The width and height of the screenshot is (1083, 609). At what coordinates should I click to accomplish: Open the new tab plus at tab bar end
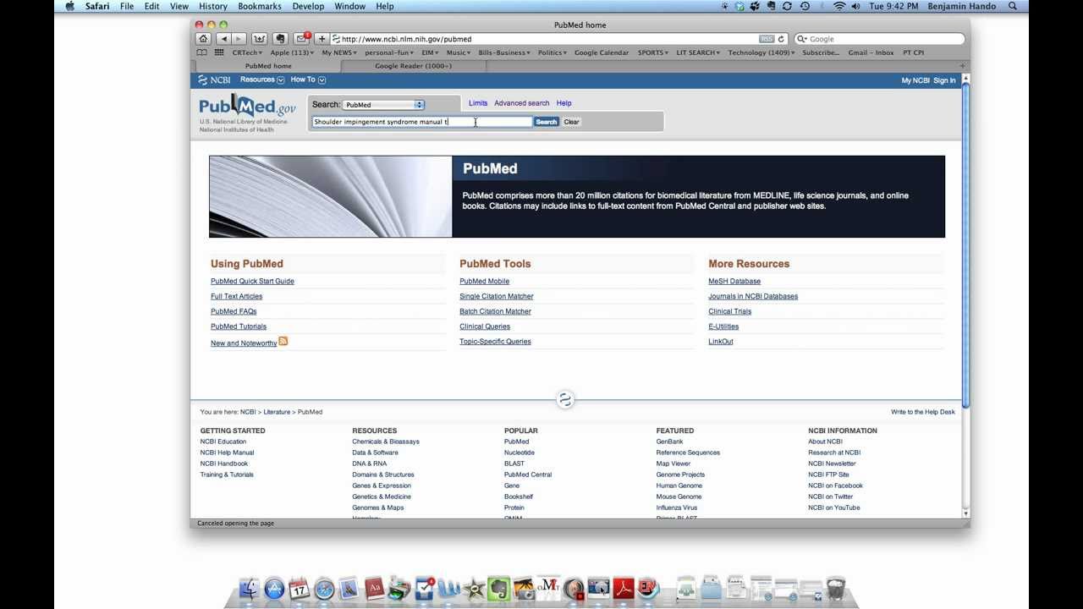click(962, 66)
